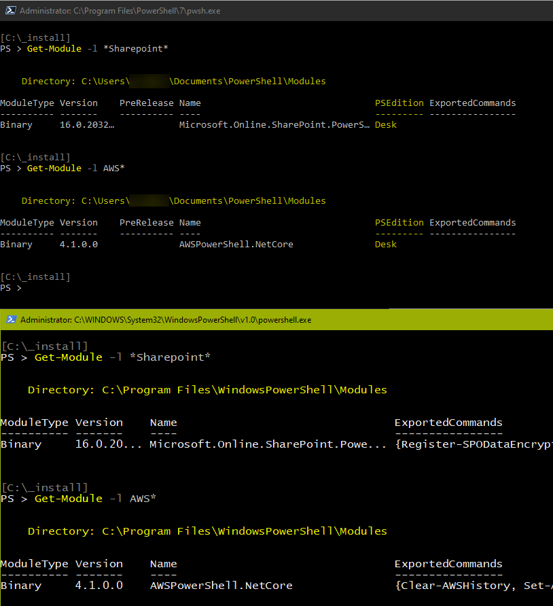
Task: Click the Register-SPODataEncrypt exported command text
Action: pyautogui.click(x=471, y=444)
